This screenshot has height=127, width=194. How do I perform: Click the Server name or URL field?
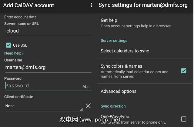click(x=48, y=31)
